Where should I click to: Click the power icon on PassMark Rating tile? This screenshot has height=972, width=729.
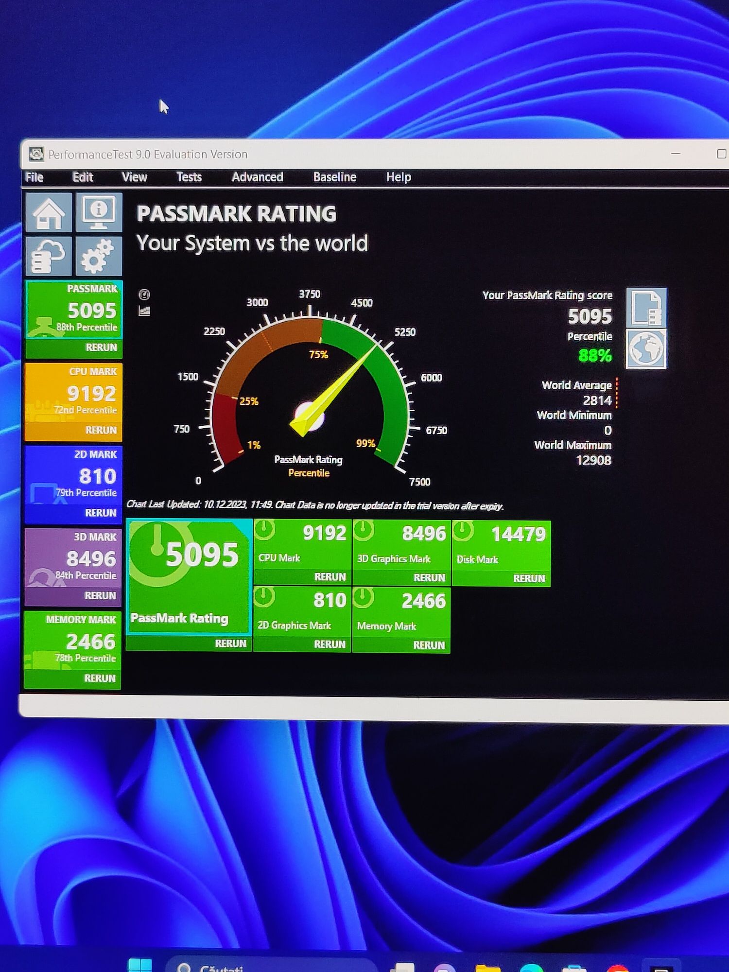[157, 553]
